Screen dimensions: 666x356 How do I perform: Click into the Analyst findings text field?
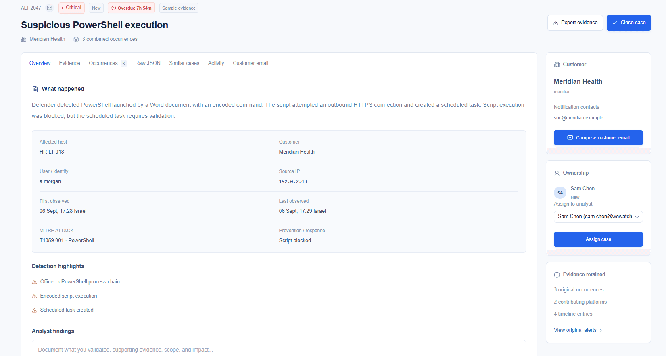(x=279, y=348)
